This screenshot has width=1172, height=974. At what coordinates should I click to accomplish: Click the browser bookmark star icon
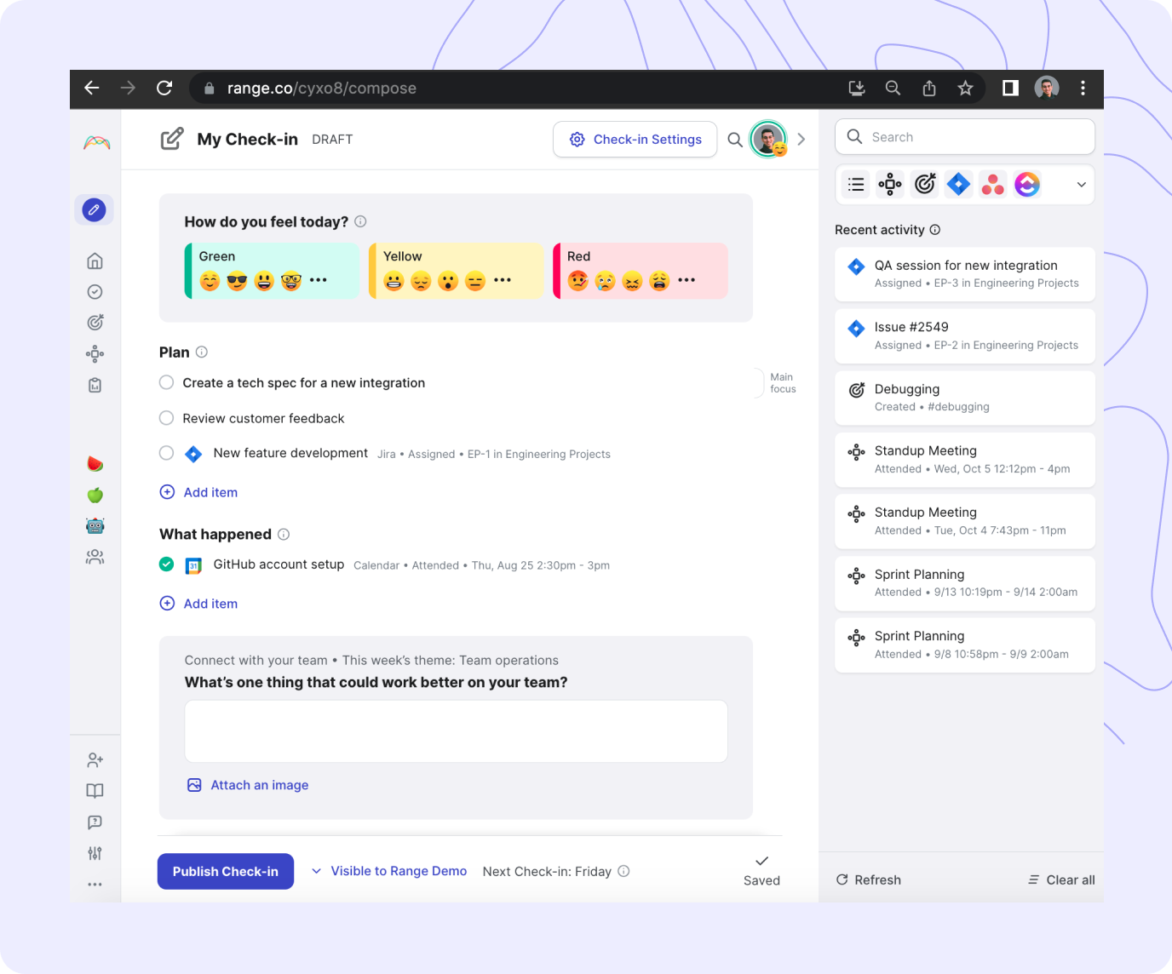pyautogui.click(x=965, y=89)
